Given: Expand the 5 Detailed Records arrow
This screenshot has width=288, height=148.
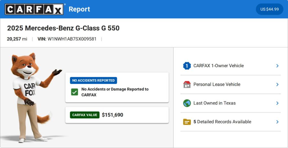Looking at the screenshot, I should tap(277, 122).
